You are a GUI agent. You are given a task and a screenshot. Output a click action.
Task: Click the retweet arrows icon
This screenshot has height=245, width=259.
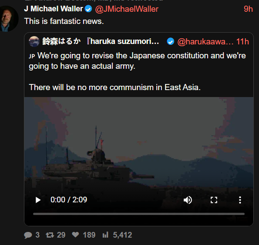(50, 235)
